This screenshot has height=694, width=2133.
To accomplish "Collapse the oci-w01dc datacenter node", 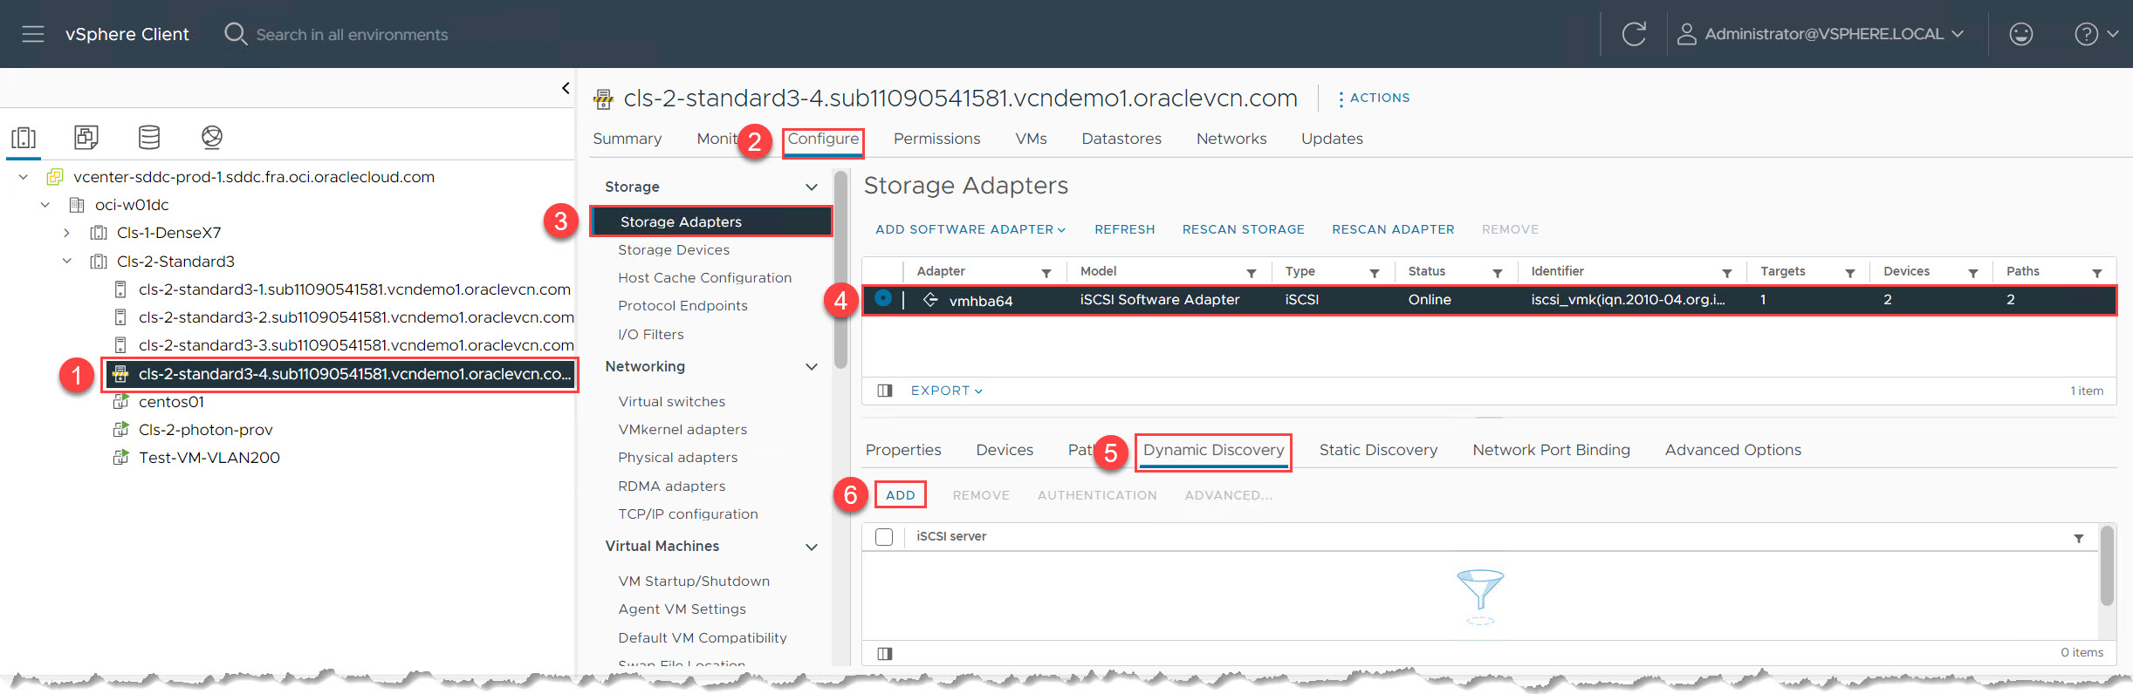I will coord(45,205).
